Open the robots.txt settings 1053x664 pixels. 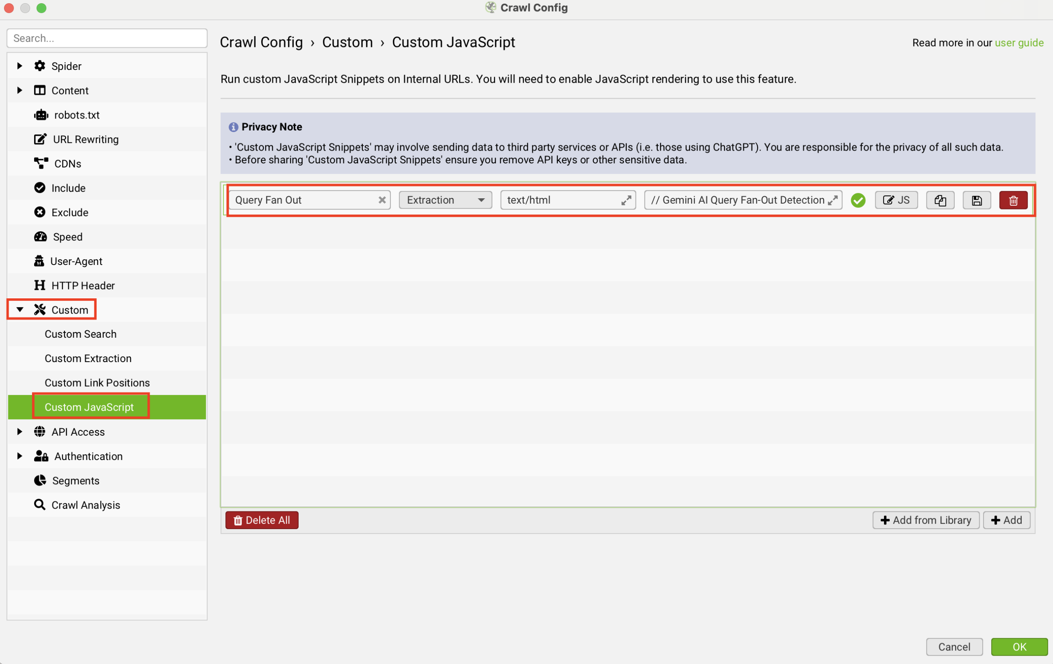(x=77, y=115)
